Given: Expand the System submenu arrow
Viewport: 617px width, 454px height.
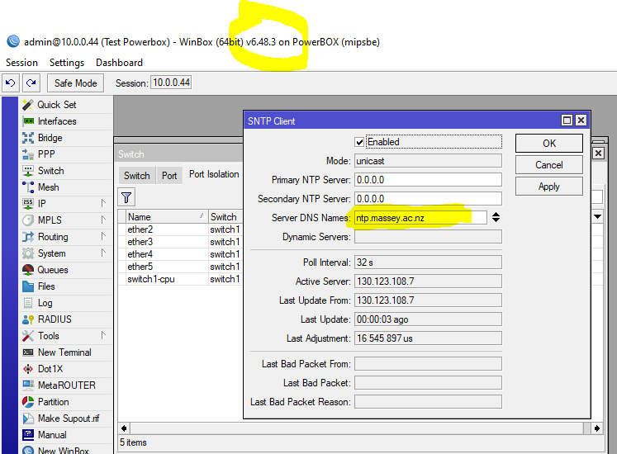Looking at the screenshot, I should (103, 253).
